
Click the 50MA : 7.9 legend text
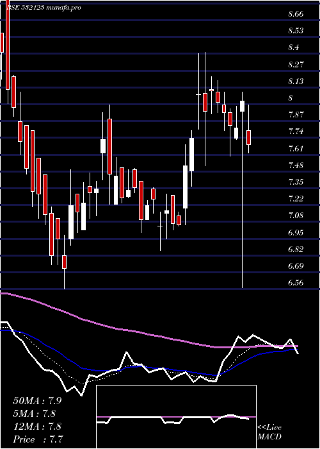(x=37, y=401)
